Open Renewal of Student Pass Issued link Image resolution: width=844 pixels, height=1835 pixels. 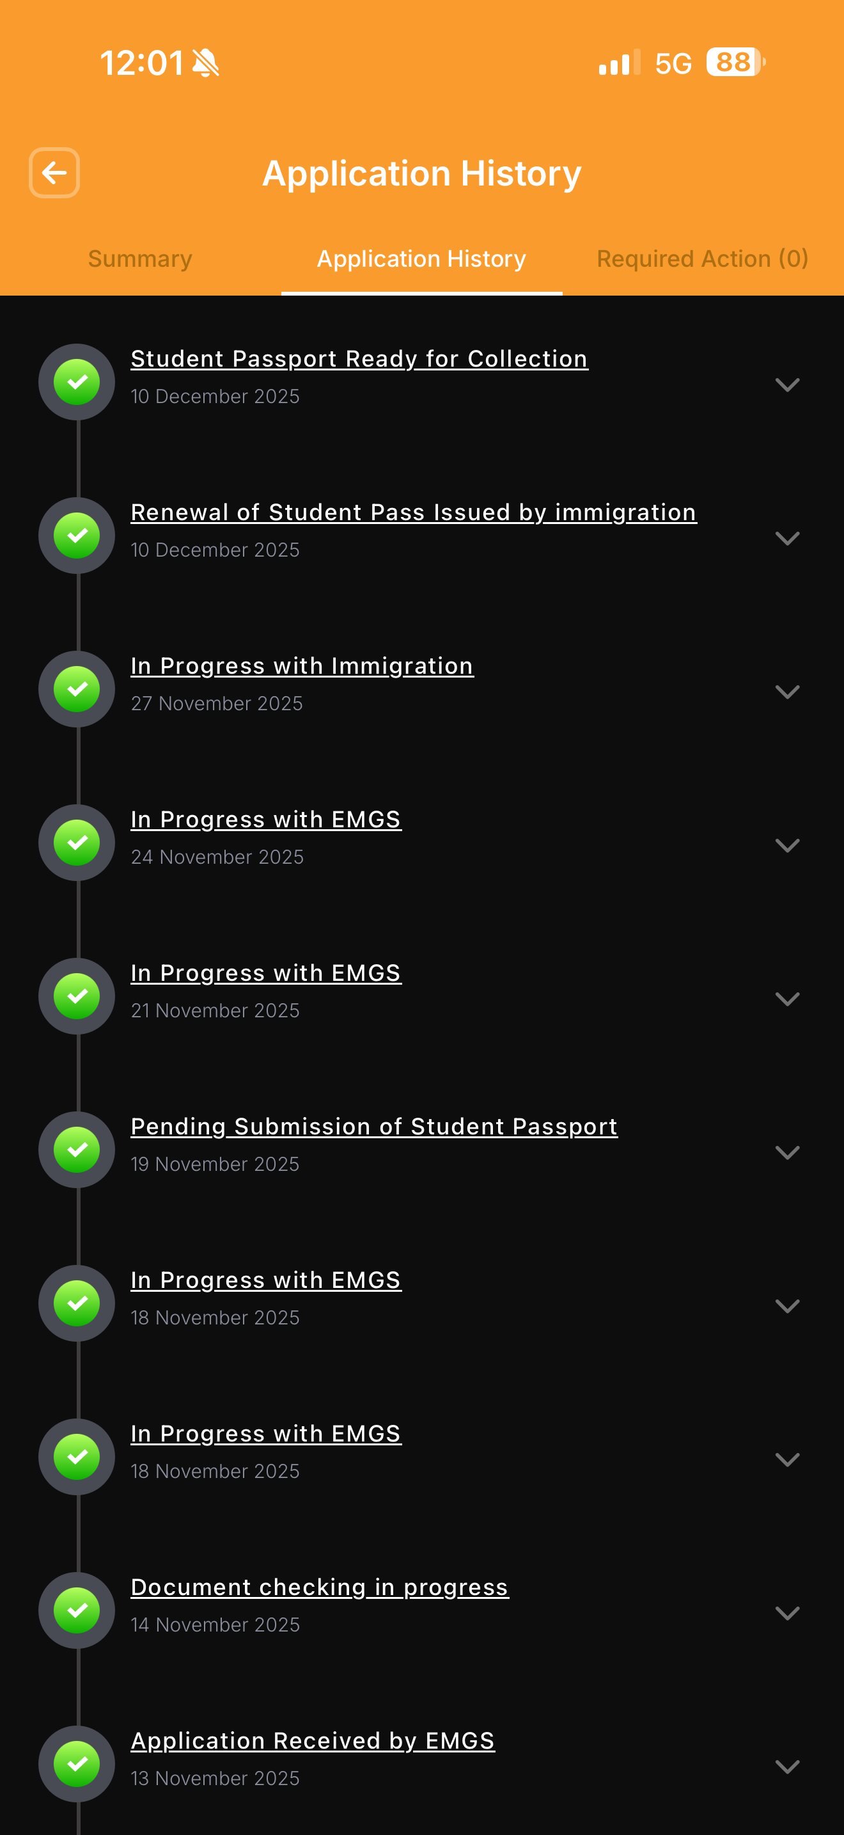414,512
